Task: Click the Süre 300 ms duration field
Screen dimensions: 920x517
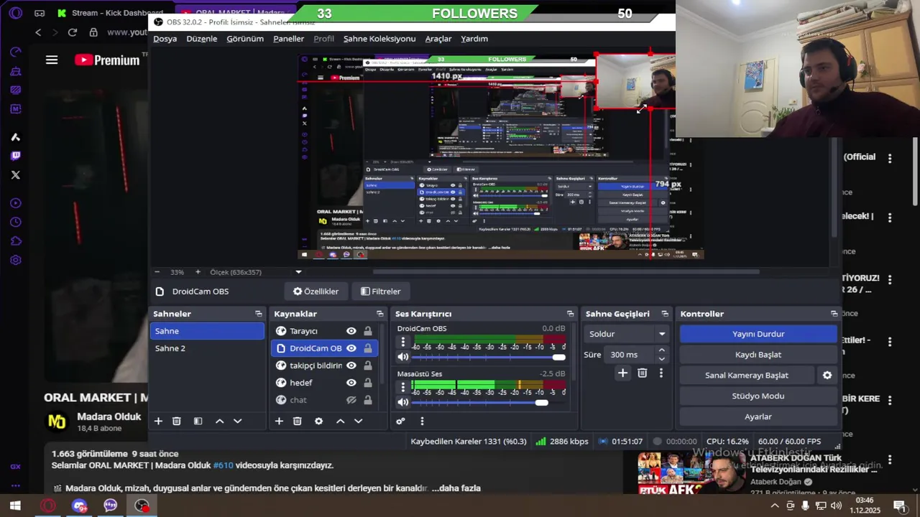Action: 630,355
